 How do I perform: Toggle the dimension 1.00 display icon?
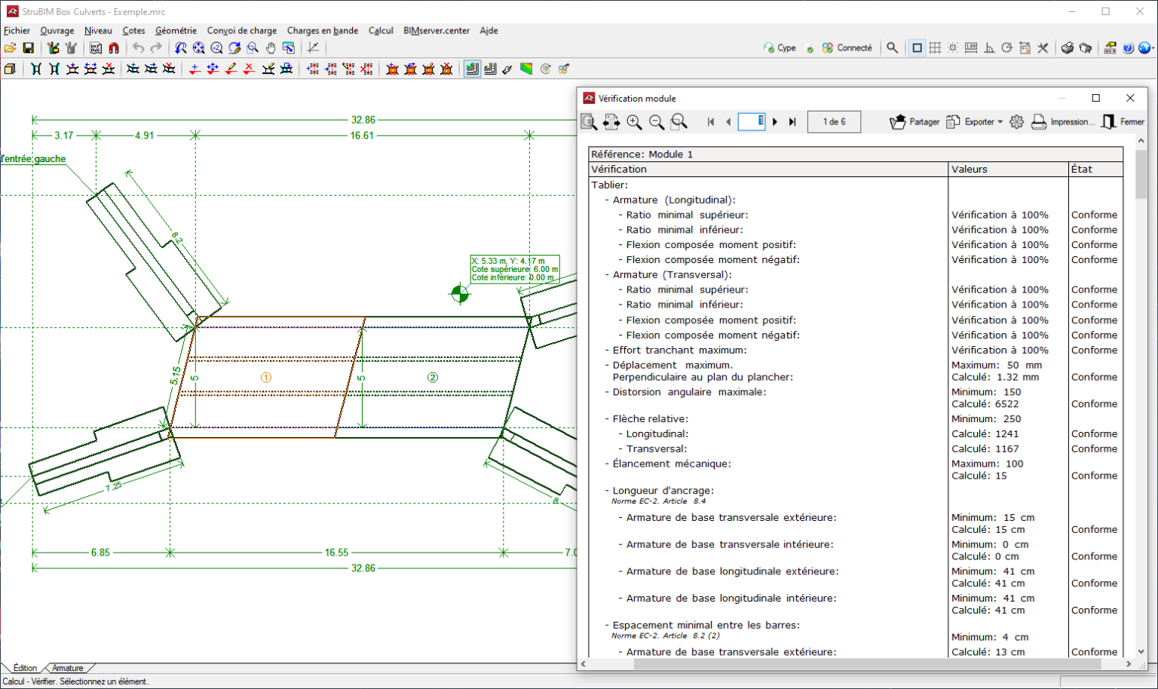(971, 47)
